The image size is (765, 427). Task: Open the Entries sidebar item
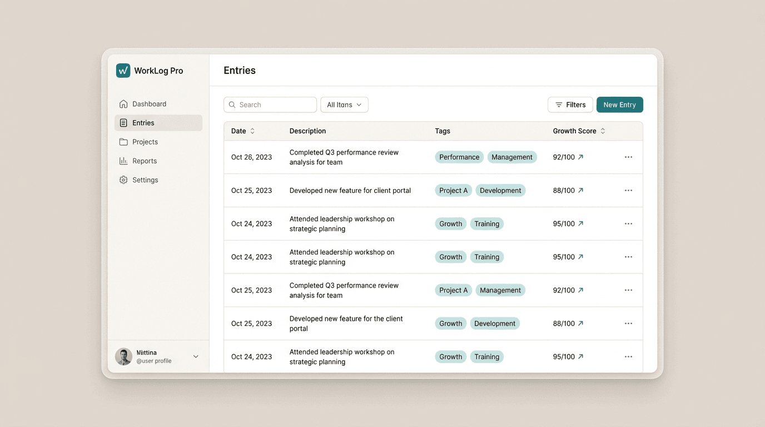click(158, 123)
